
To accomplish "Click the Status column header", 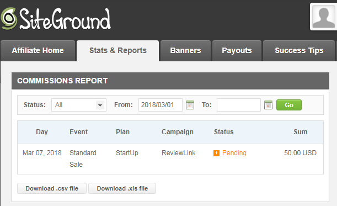I will click(x=224, y=132).
